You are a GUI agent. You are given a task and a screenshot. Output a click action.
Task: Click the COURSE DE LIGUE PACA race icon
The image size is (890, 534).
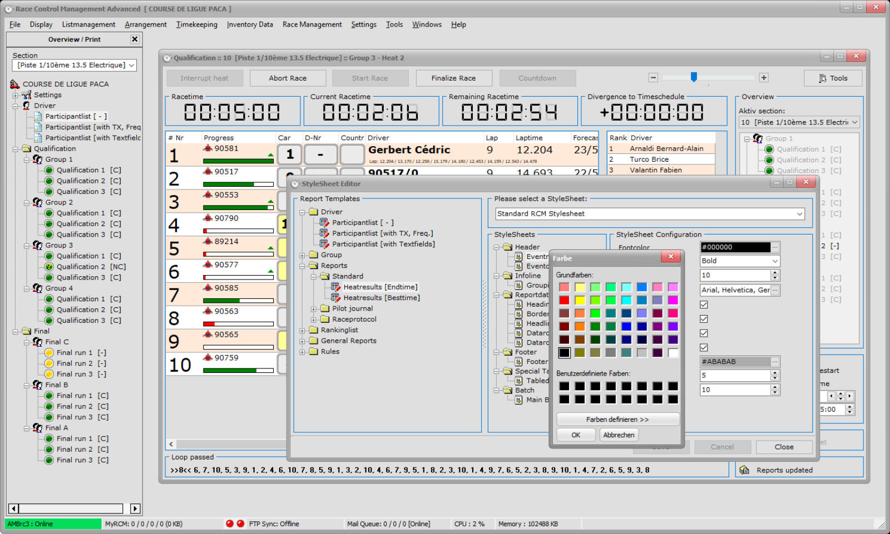click(x=16, y=83)
